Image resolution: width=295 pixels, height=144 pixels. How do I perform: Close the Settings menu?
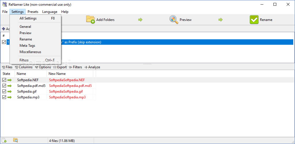pos(18,12)
